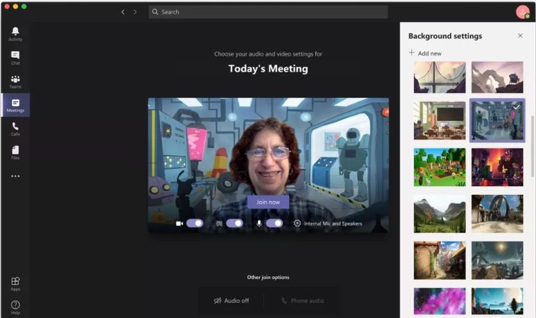Mute using the microphone toggle

pyautogui.click(x=274, y=223)
